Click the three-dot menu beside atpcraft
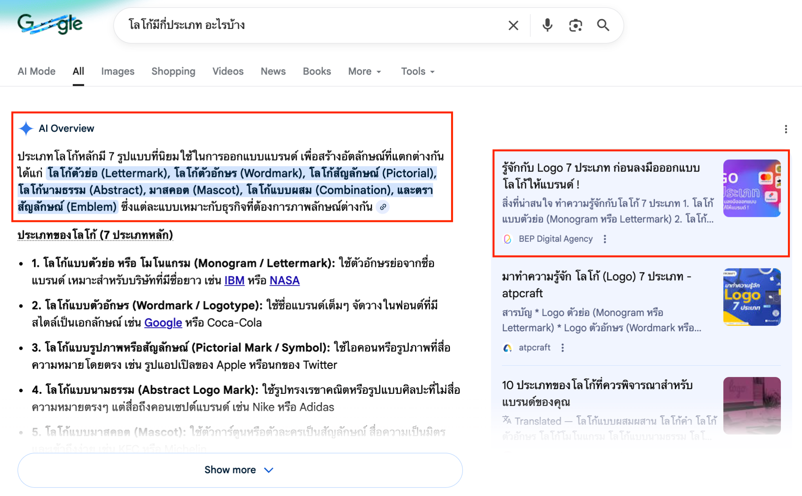The height and width of the screenshot is (496, 802). [563, 348]
